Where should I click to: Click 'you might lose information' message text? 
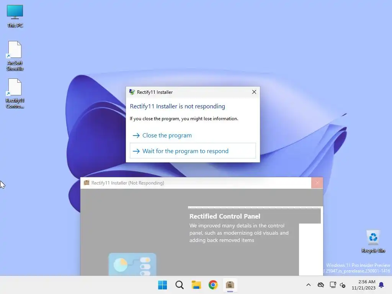184,119
